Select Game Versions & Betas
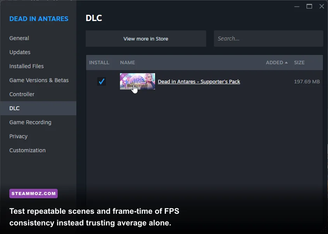 click(39, 80)
